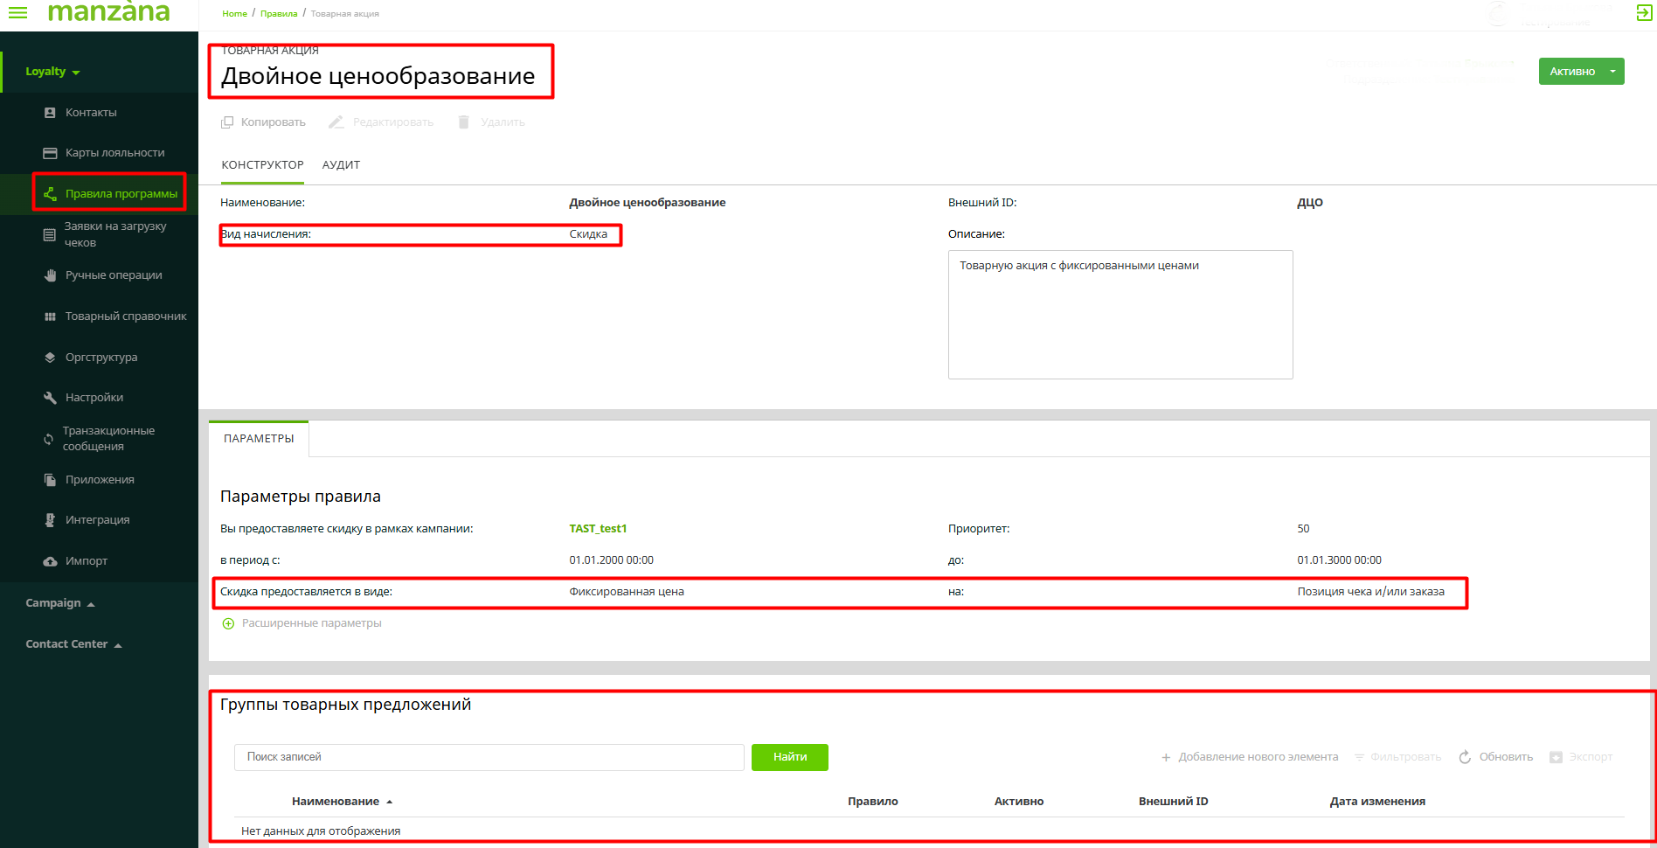
Task: Open Контакты from the sidebar
Action: [x=91, y=113]
